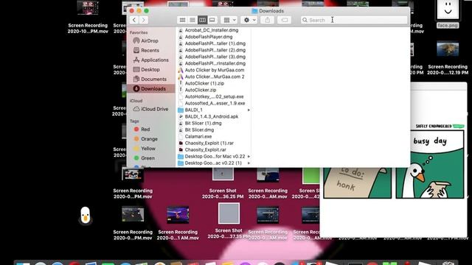472x265 pixels.
Task: Switch Finder to gallery view
Action: pos(212,20)
